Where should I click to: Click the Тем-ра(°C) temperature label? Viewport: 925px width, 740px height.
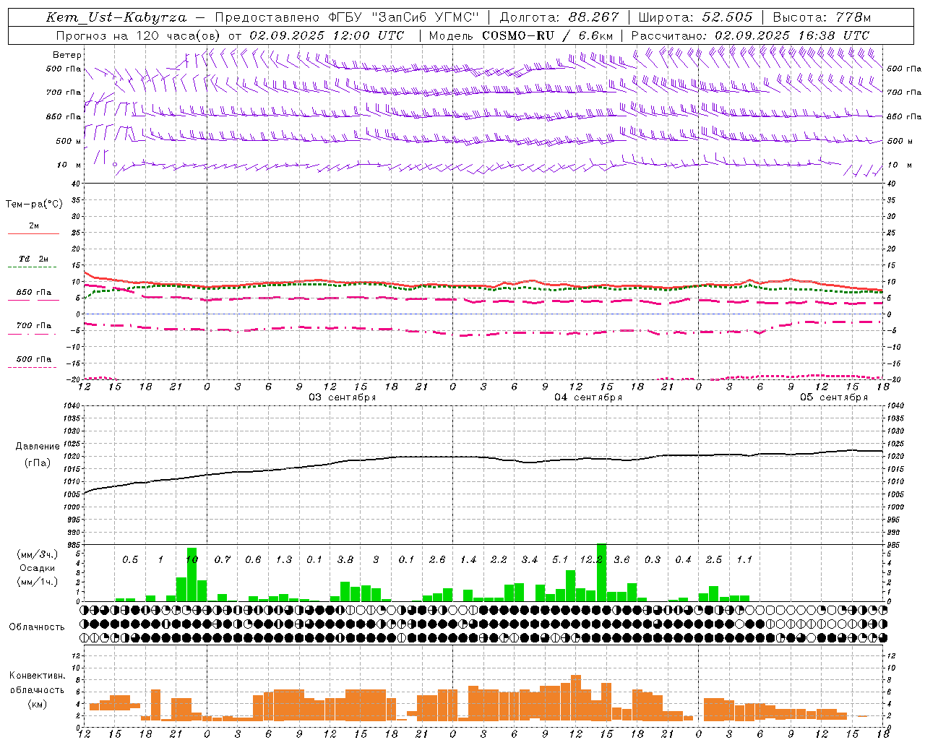tap(34, 205)
